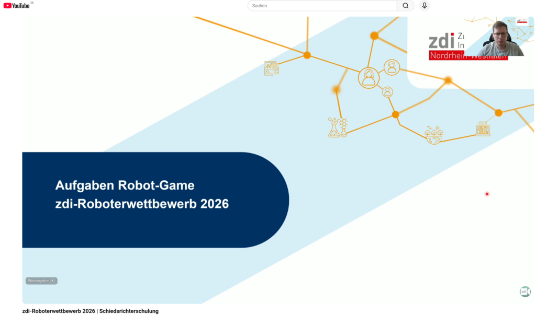Viewport: 536px width, 315px height.
Task: Click the Suchen search field
Action: tap(322, 6)
